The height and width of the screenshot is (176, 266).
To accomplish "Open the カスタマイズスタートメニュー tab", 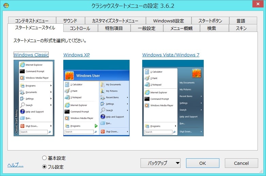I will [115, 21].
